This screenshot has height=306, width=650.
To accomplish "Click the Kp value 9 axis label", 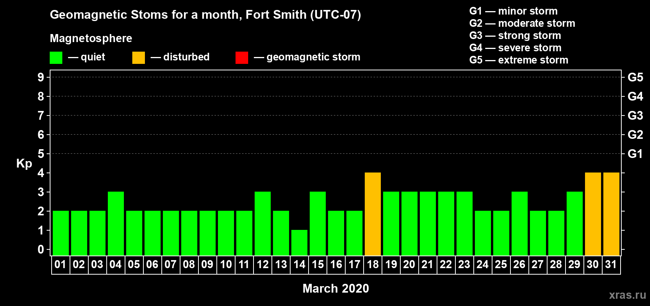I will (41, 77).
